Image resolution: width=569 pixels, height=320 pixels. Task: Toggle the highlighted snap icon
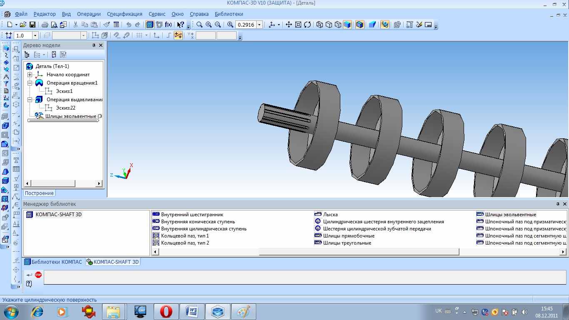[x=178, y=35]
